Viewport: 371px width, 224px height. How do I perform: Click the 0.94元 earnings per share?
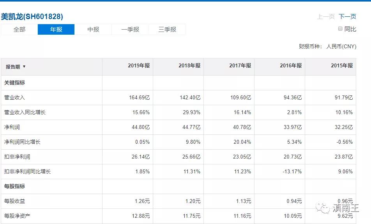[294, 201]
